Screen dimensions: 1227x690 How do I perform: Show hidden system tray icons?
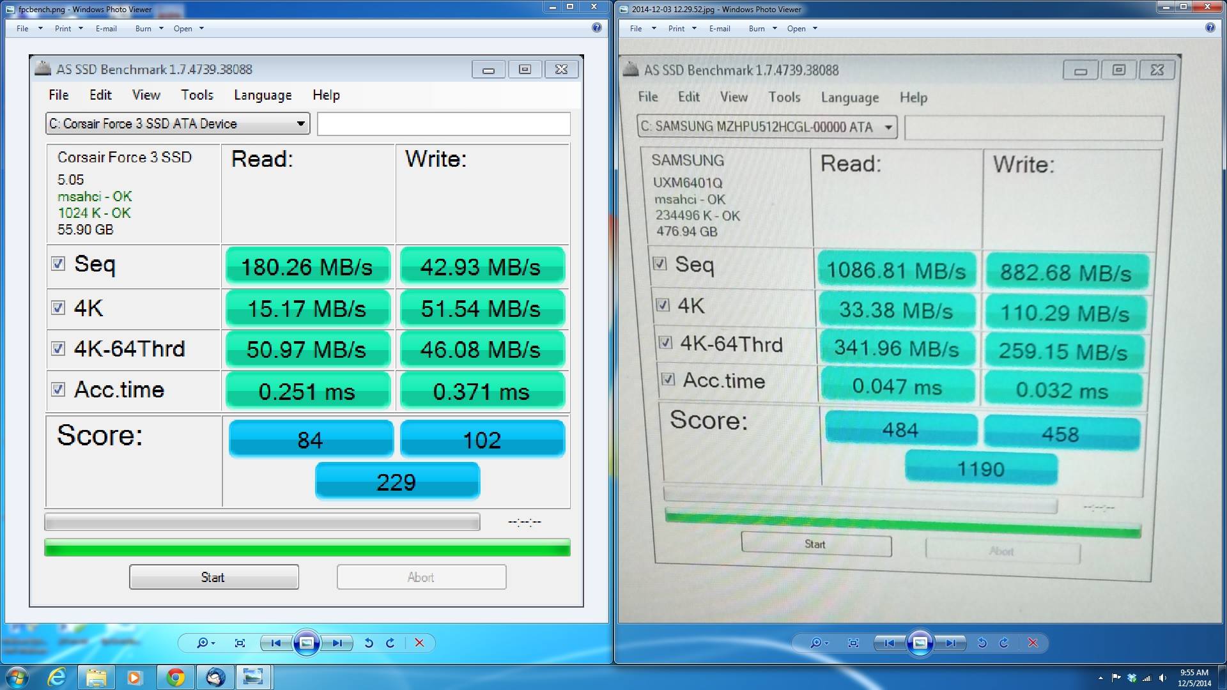pos(1100,678)
